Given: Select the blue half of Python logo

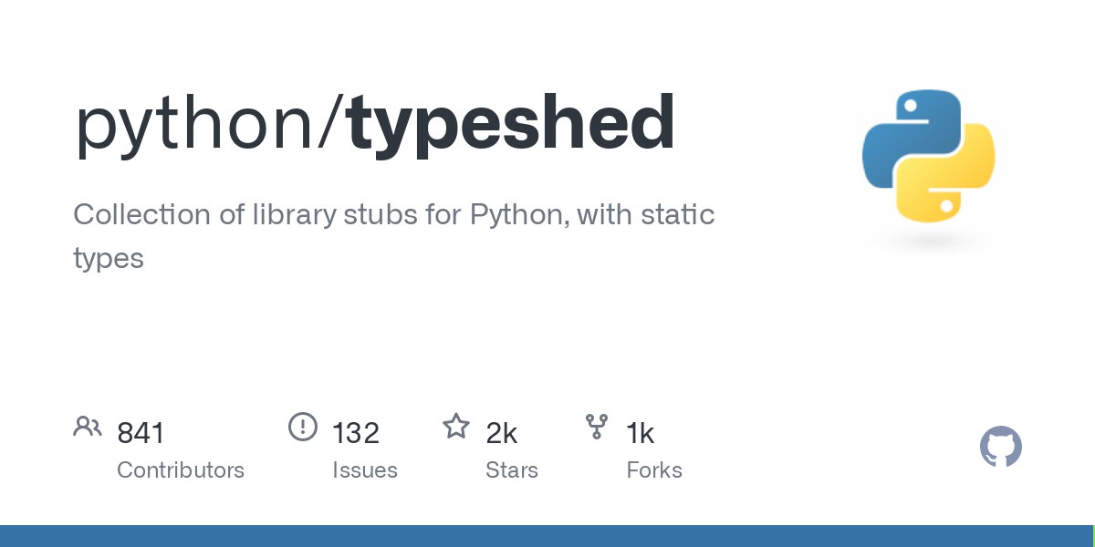Looking at the screenshot, I should click(x=908, y=137).
